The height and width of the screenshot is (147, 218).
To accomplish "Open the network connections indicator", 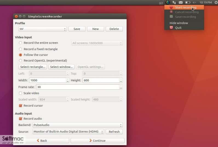I will [x=174, y=2].
